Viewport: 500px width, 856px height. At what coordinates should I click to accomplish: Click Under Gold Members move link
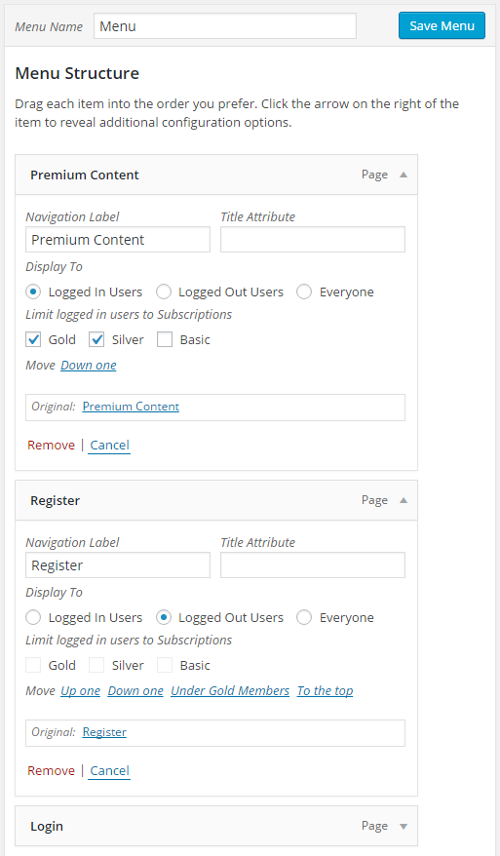tap(230, 690)
